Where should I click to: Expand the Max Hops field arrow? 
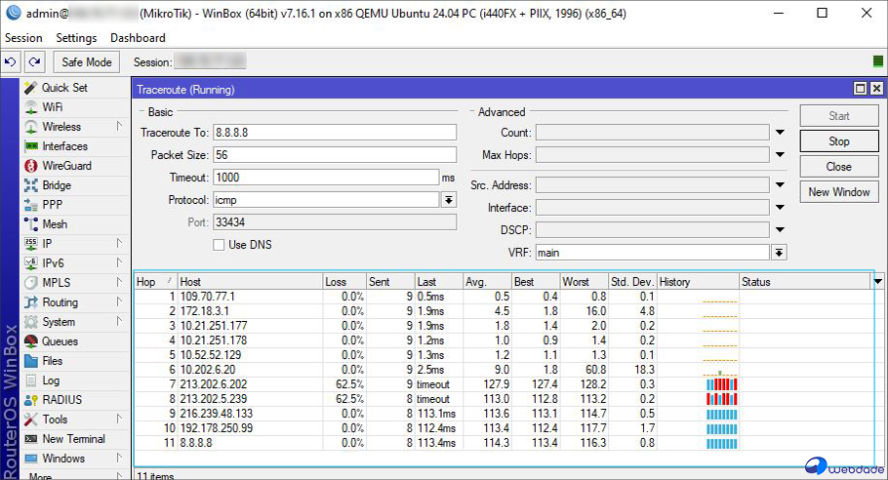tap(780, 155)
